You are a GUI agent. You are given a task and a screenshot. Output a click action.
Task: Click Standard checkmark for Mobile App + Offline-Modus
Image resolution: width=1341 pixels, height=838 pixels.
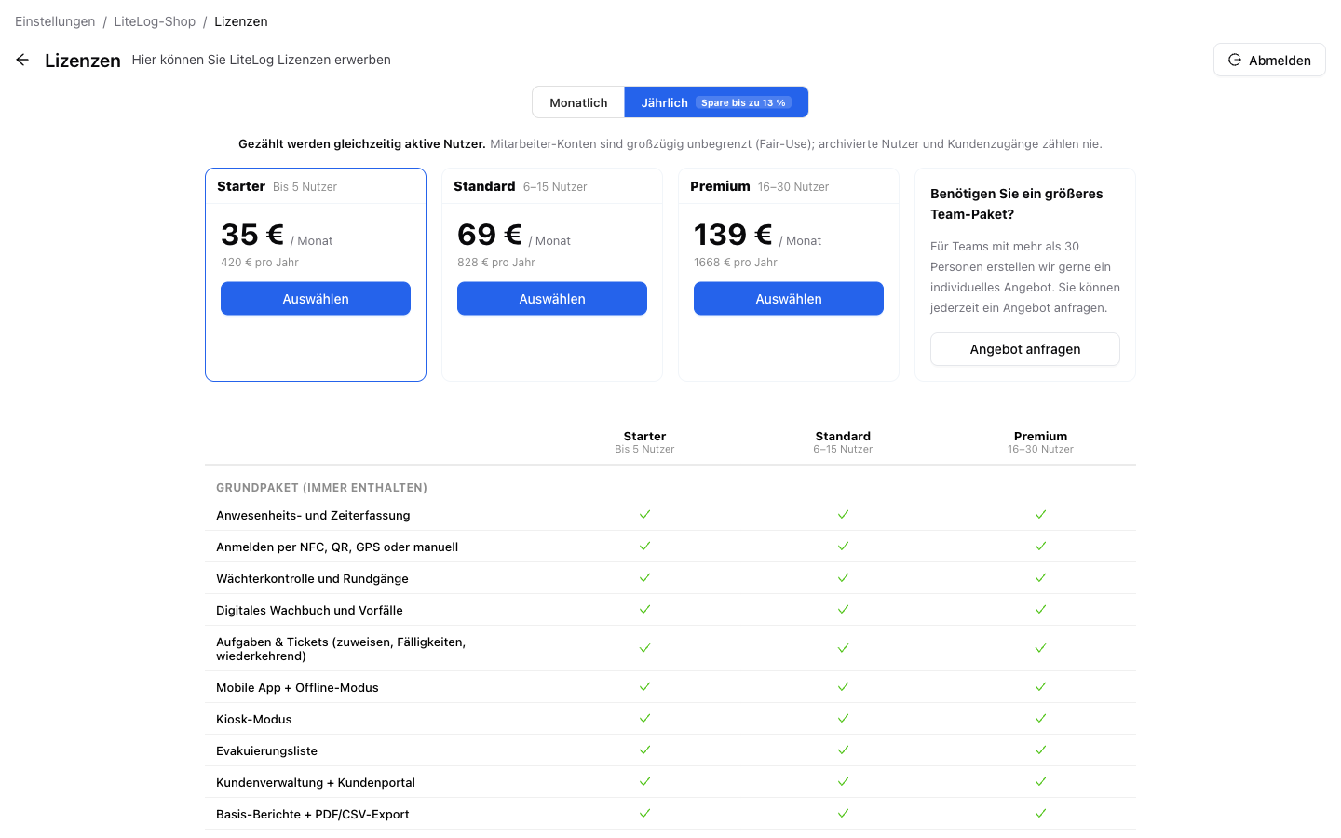843,686
